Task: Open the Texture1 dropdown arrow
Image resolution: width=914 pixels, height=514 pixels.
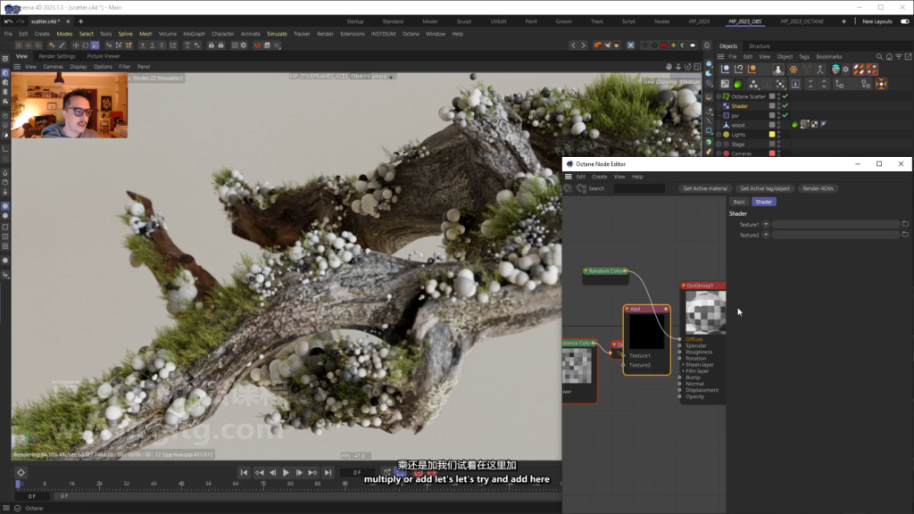Action: pos(766,225)
